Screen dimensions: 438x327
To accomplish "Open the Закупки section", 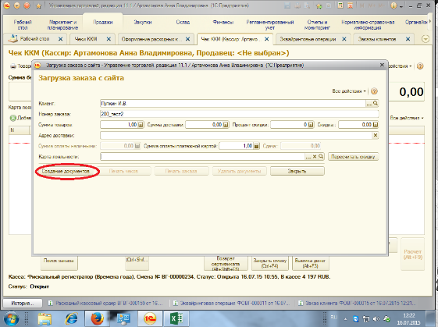I will coord(143,22).
